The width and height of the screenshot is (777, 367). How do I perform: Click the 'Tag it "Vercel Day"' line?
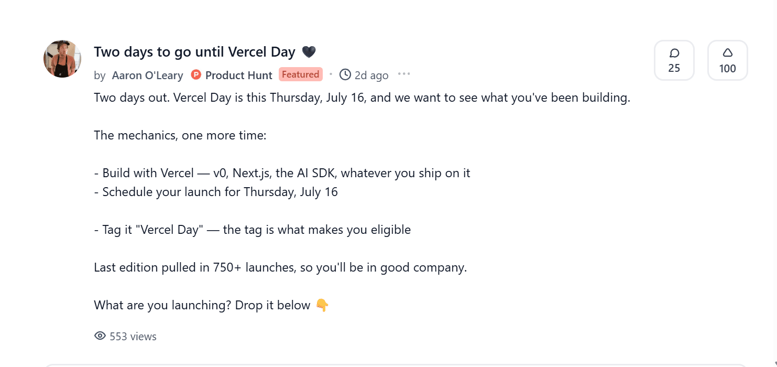click(253, 230)
